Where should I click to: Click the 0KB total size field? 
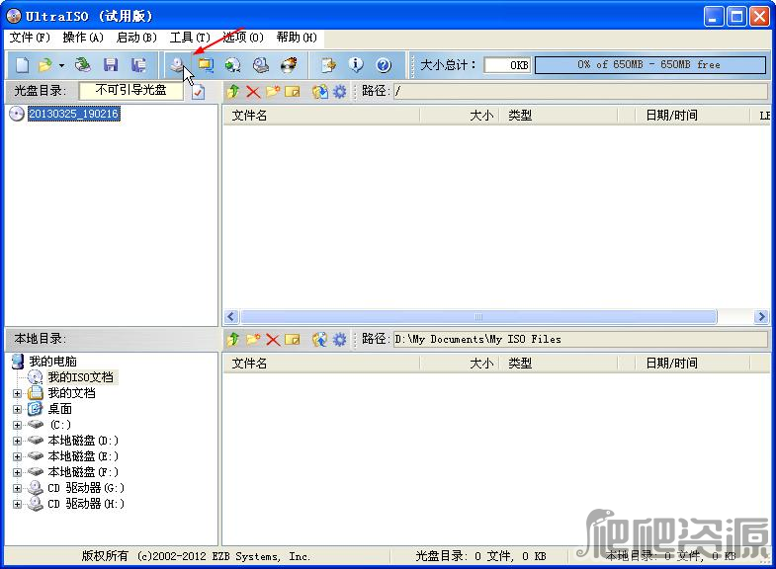coord(507,65)
